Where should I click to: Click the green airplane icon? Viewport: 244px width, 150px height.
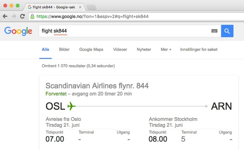[x=71, y=106]
